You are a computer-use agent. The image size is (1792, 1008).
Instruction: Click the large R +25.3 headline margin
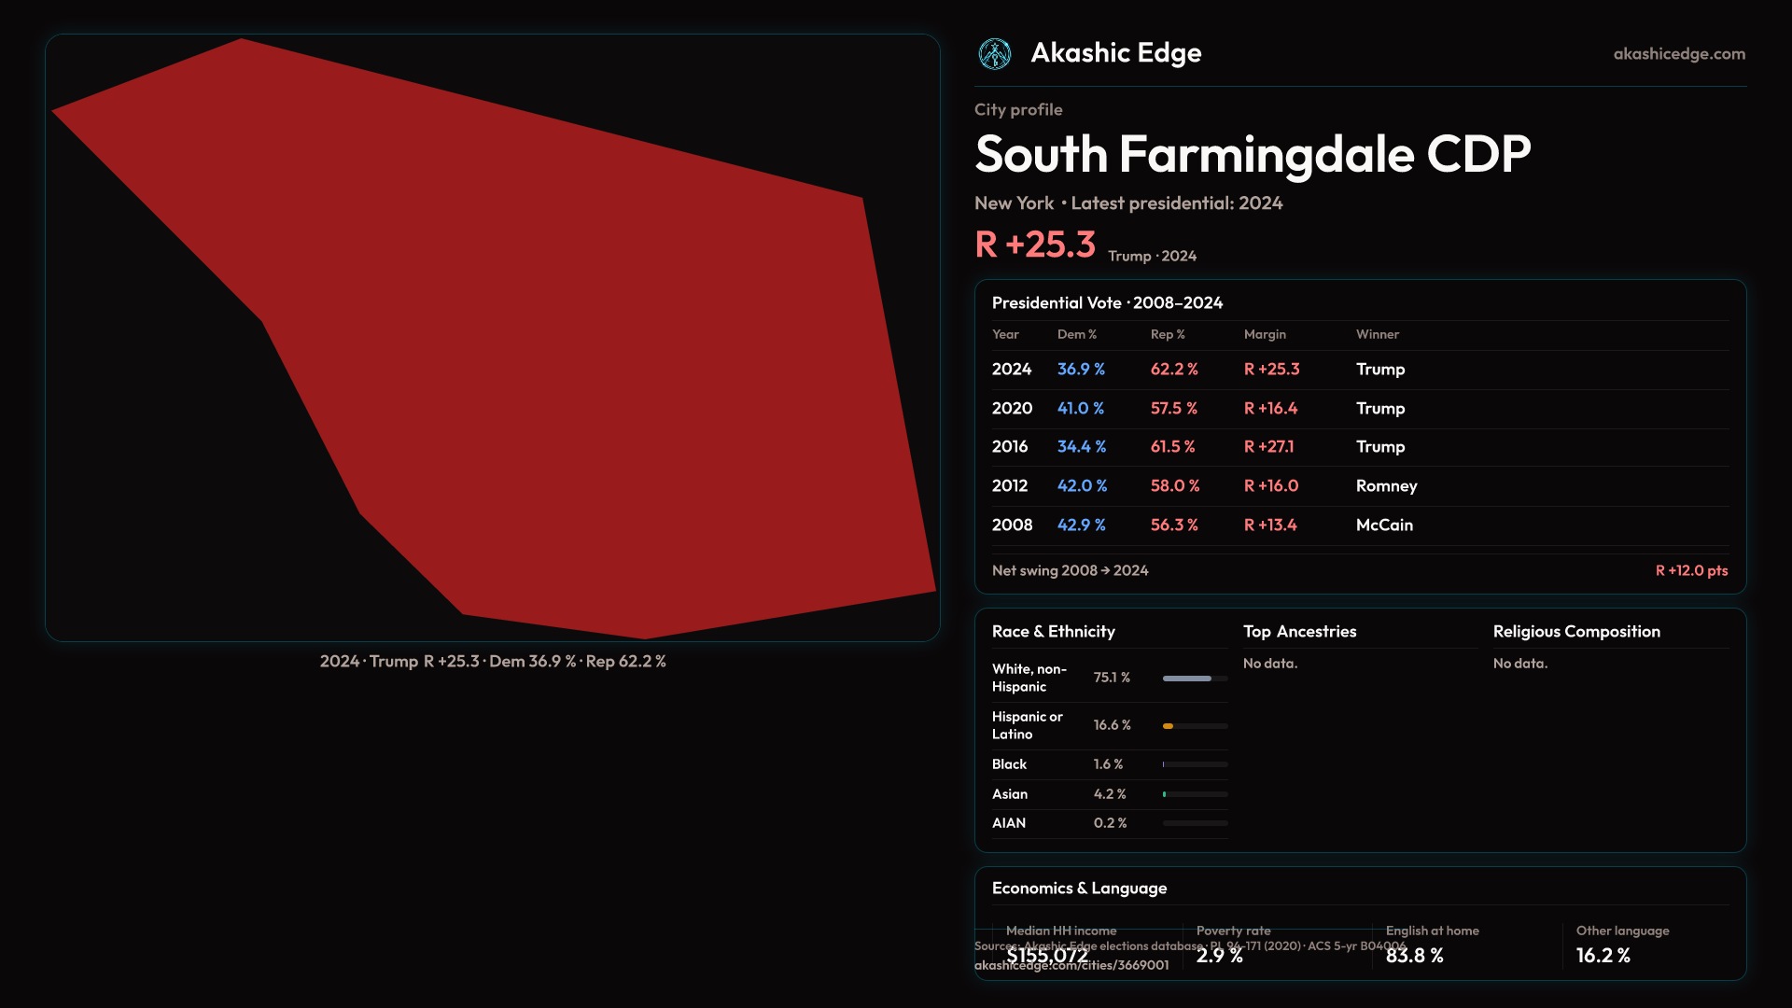[x=1034, y=245]
